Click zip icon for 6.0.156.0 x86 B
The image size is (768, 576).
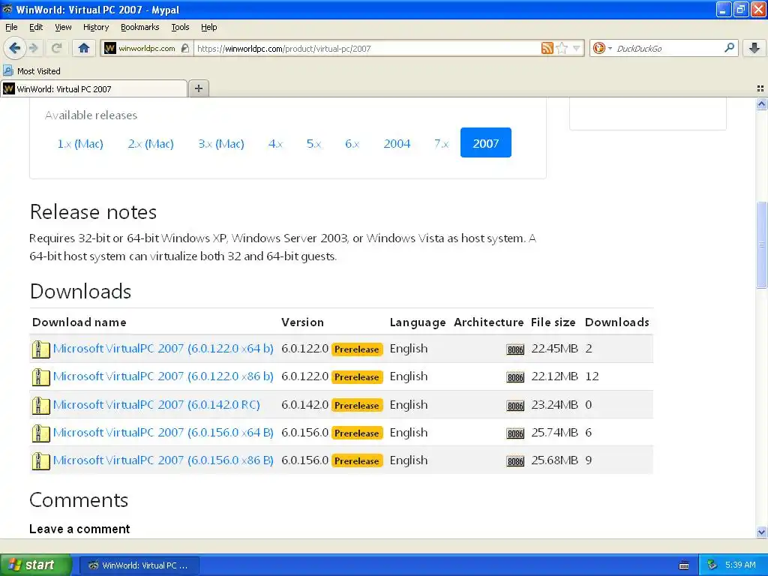point(40,461)
